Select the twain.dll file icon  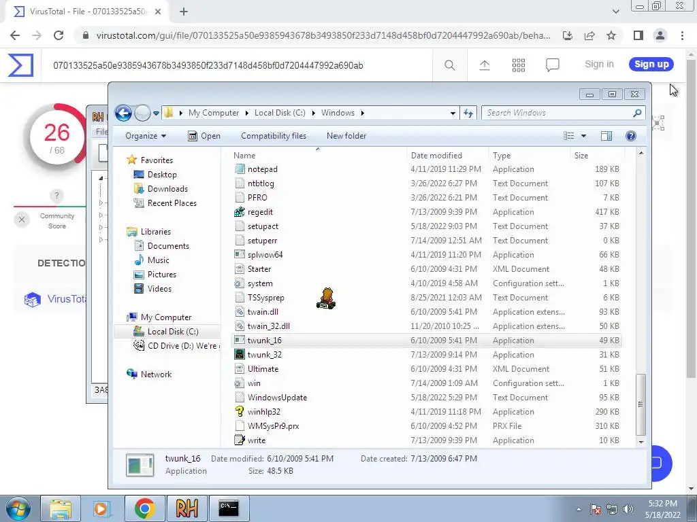[240, 311]
